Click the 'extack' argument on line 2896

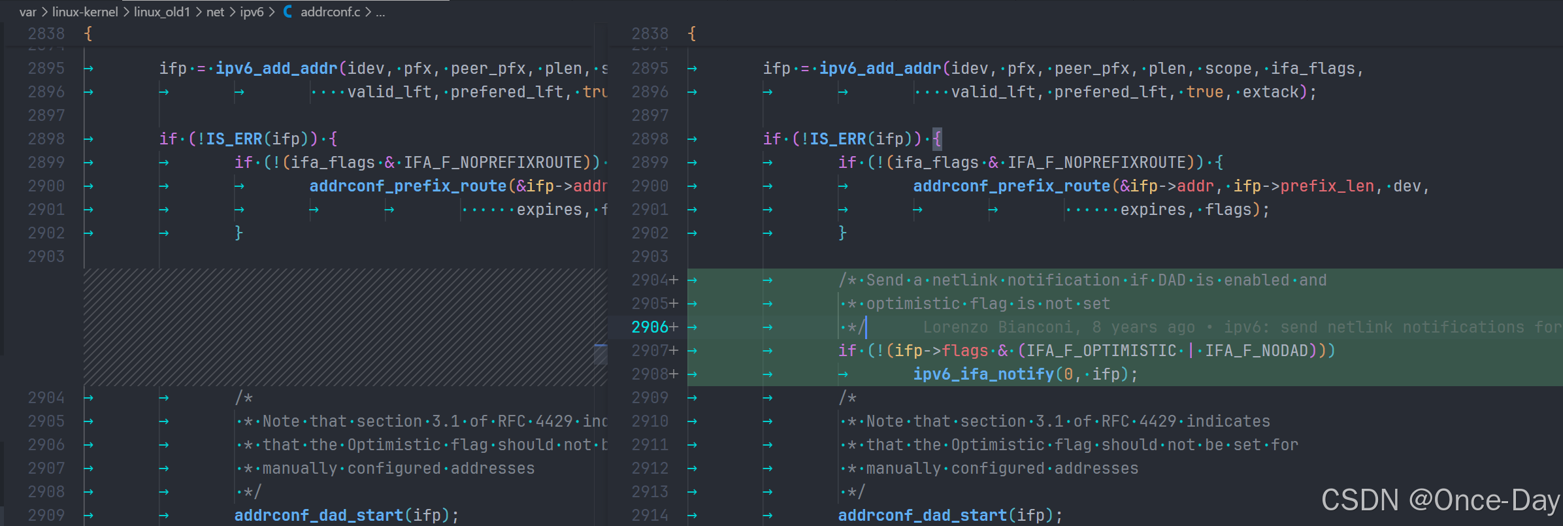tap(1270, 92)
